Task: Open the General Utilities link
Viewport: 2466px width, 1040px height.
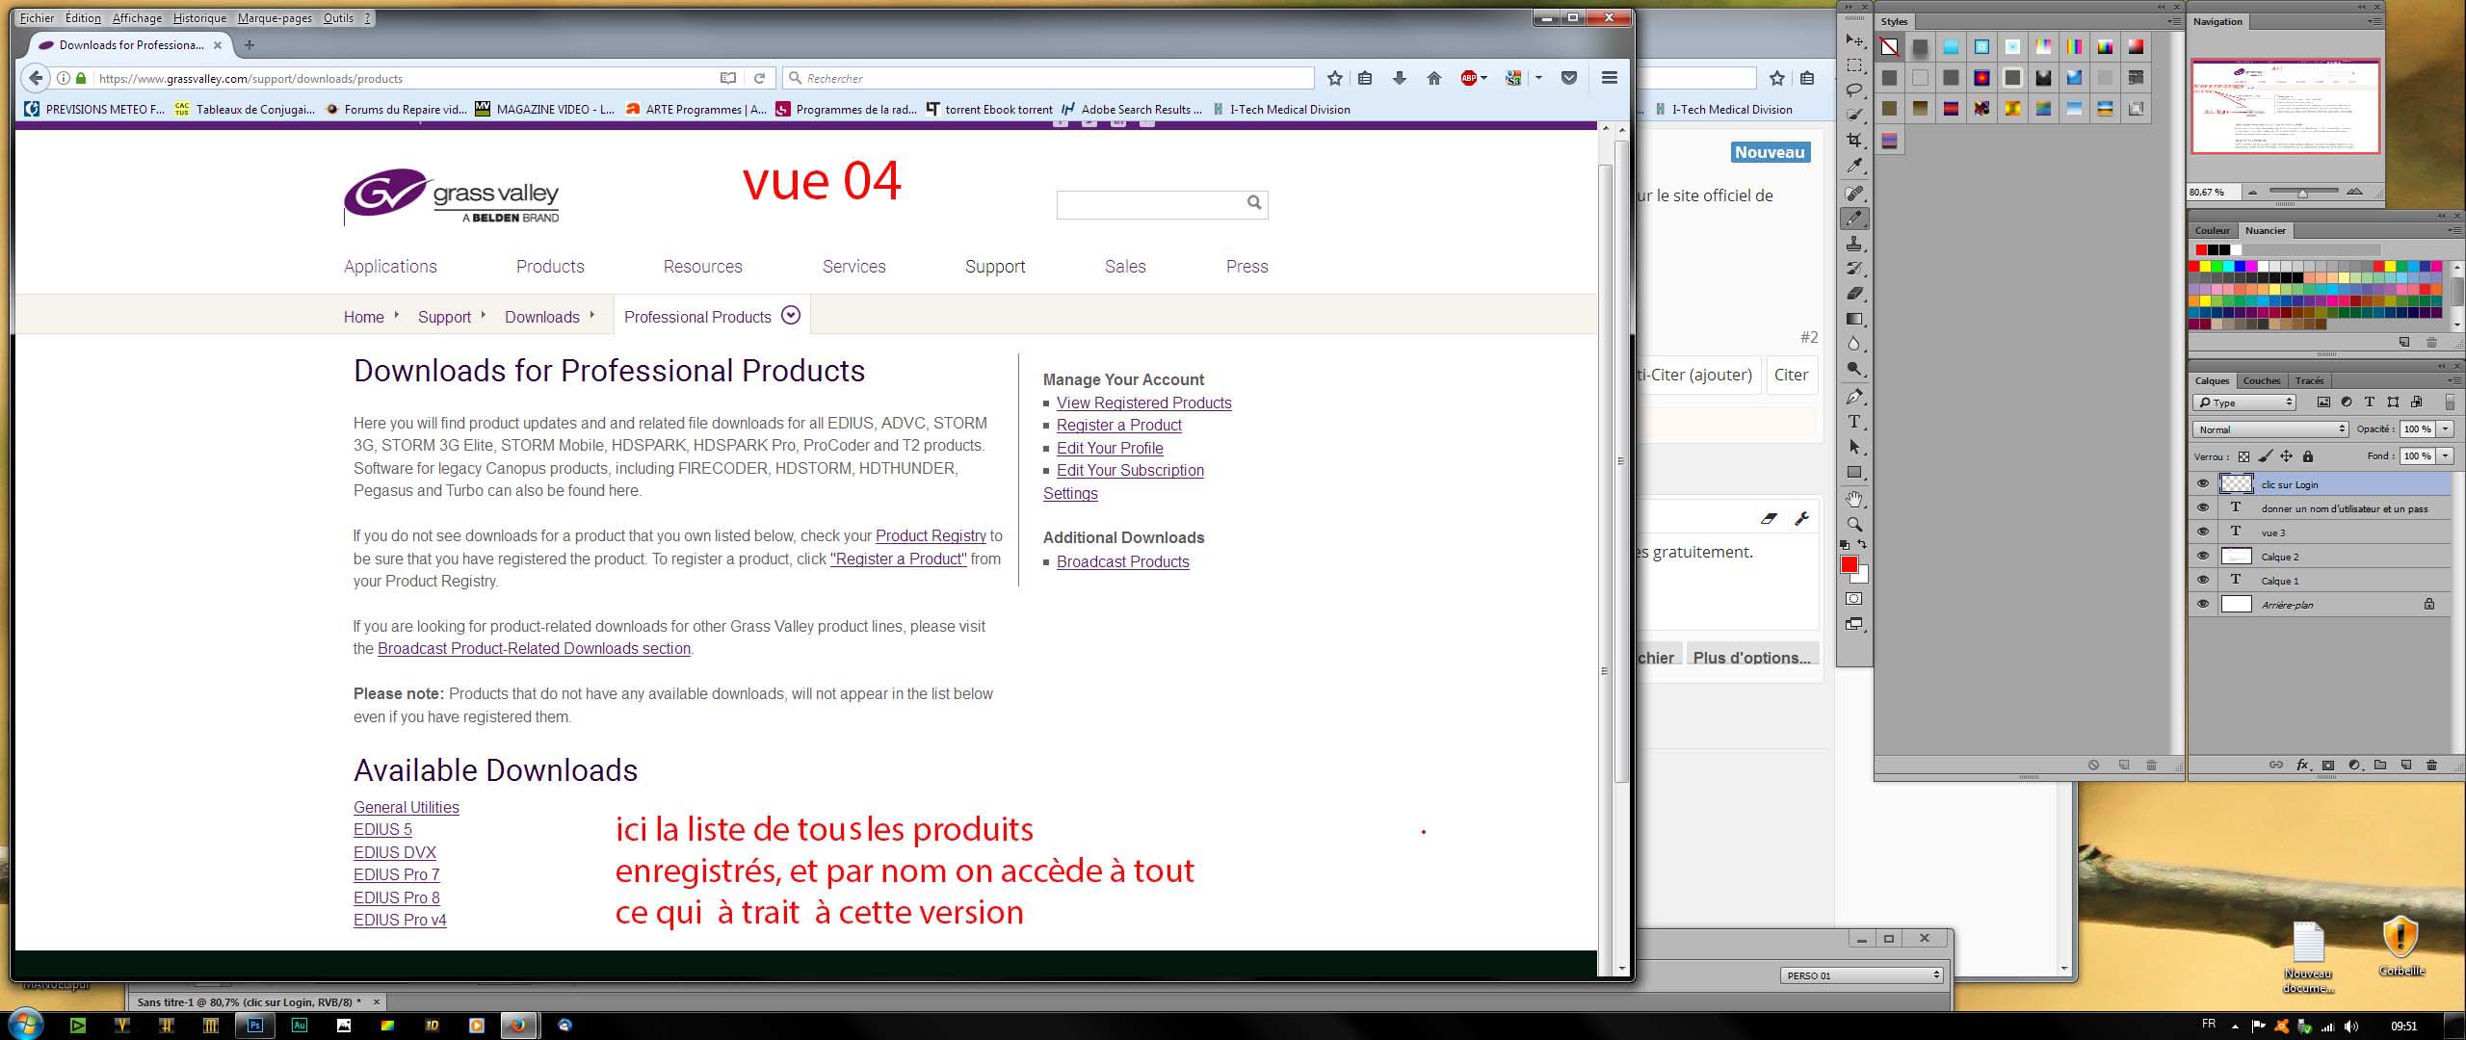Action: [x=406, y=807]
